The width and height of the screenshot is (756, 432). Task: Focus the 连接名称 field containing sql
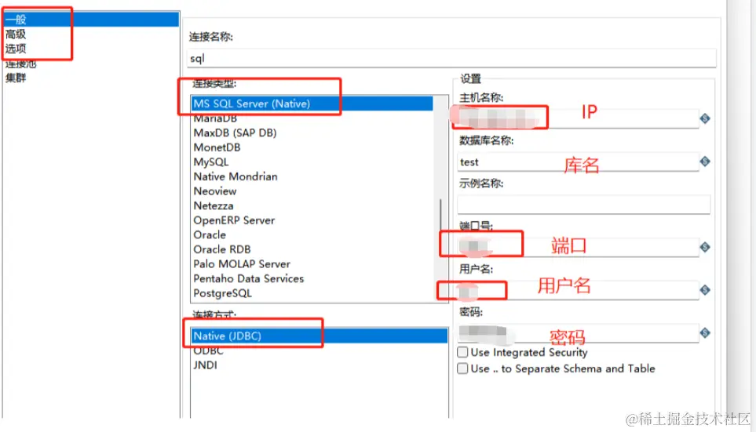tap(451, 58)
